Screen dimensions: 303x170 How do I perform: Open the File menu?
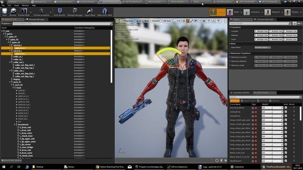pos(3,5)
